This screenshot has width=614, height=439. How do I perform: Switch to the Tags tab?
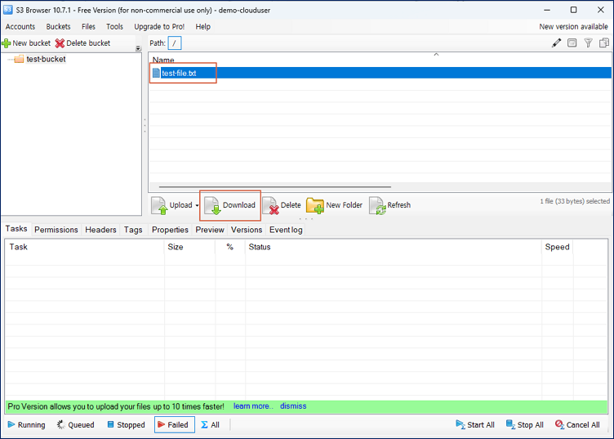tap(133, 230)
